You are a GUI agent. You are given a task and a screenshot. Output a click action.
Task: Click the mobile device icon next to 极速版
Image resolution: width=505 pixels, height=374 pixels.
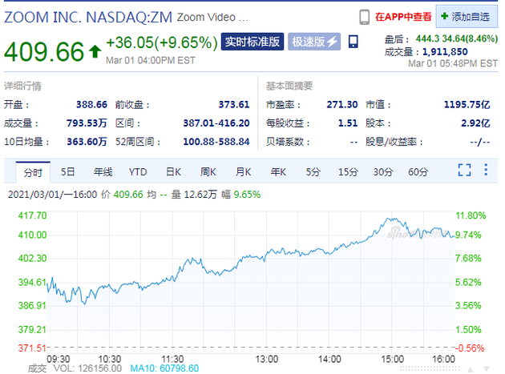pyautogui.click(x=353, y=42)
